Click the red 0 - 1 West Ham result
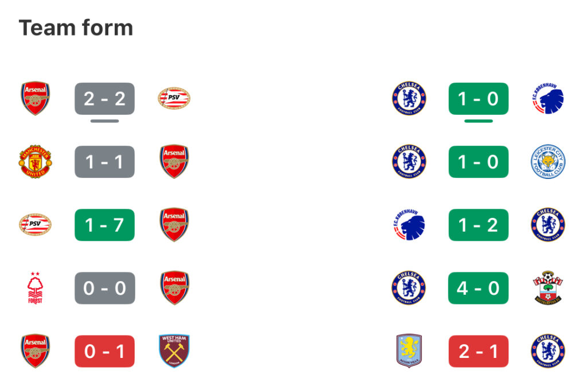The image size is (587, 390). click(x=104, y=351)
